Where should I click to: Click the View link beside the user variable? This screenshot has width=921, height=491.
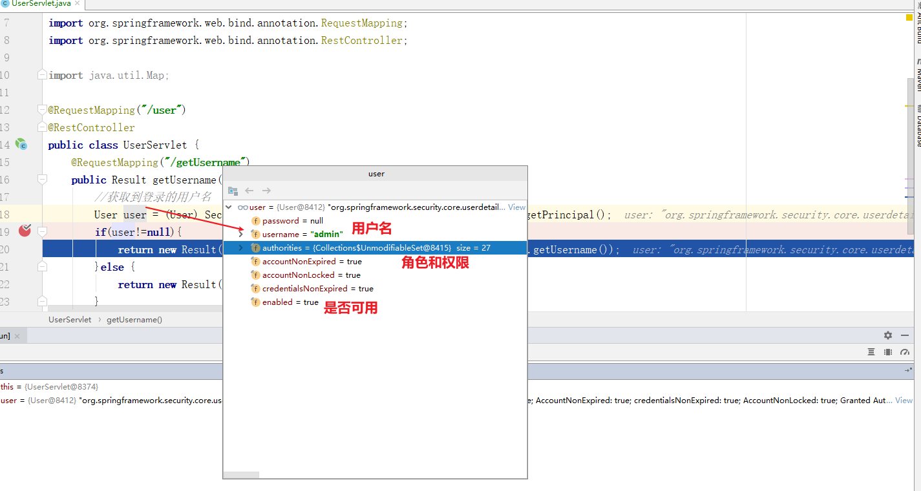click(516, 207)
